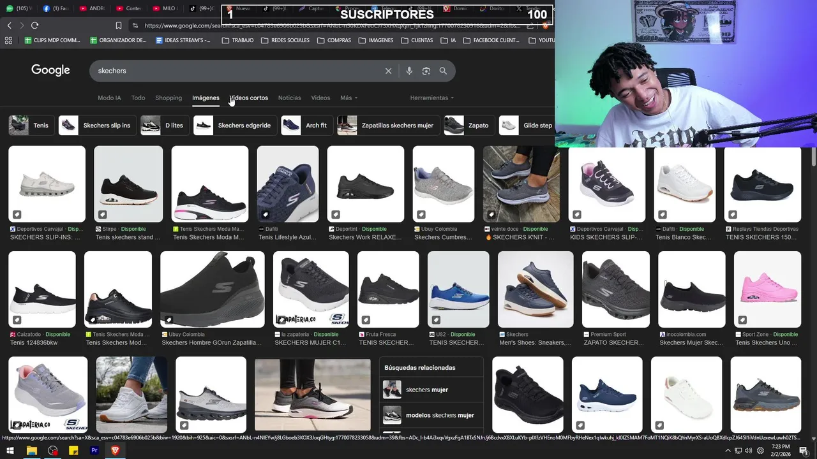Filter by Skechers edgeride chip

[235, 126]
